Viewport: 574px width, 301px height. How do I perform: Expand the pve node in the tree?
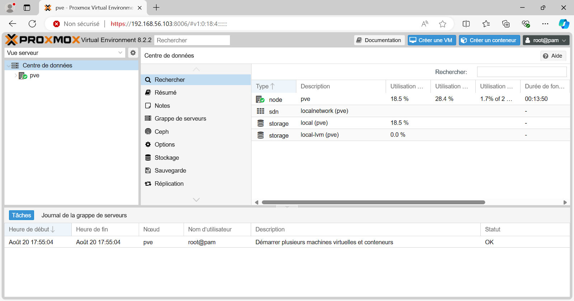coord(16,76)
